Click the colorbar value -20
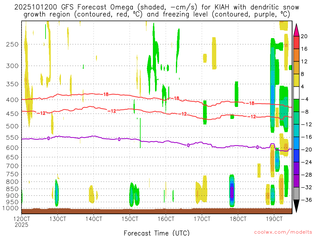Screen dimensions: 315x236 pyautogui.click(x=306, y=150)
